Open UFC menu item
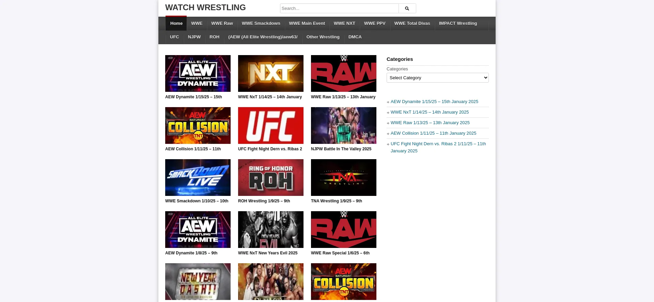 click(x=174, y=37)
